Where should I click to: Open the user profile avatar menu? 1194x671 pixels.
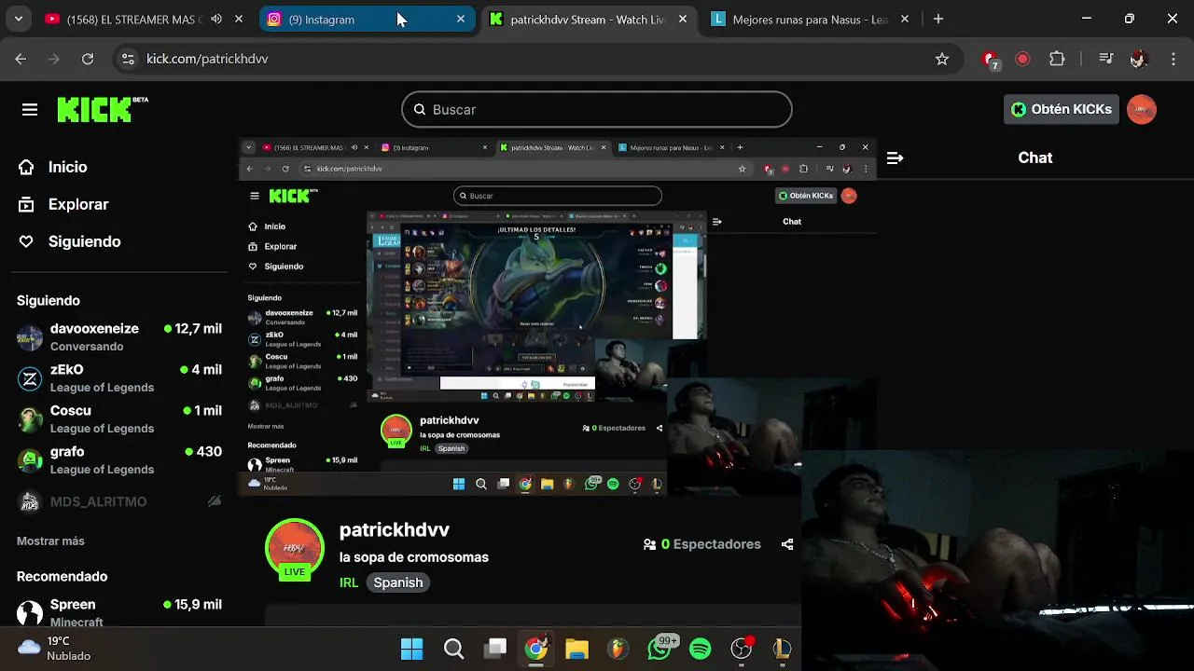1142,109
